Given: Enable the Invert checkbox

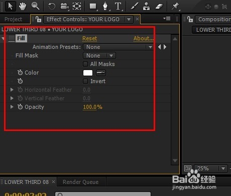Looking at the screenshot, I should click(x=85, y=81).
